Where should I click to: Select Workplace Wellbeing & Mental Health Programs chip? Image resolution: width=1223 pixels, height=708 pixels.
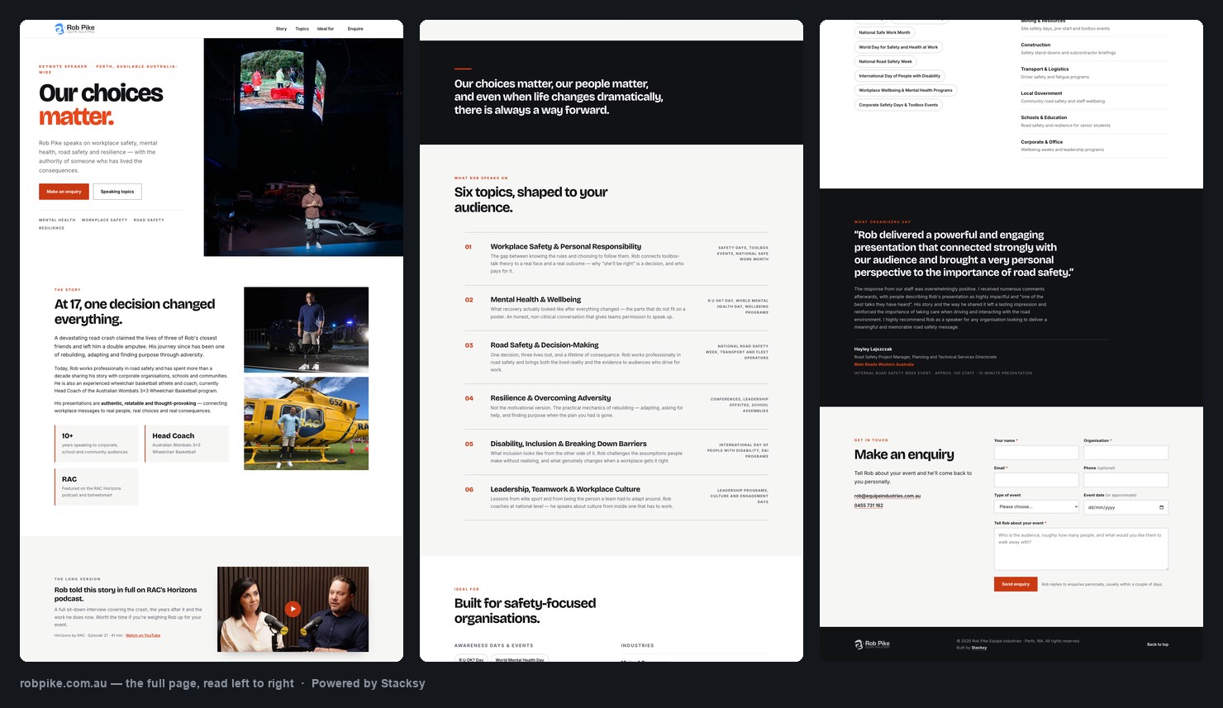[x=906, y=90]
